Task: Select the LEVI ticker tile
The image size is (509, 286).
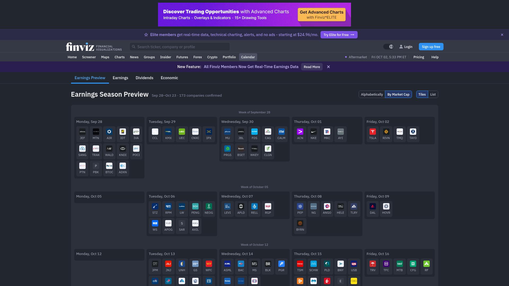Action: click(x=227, y=209)
